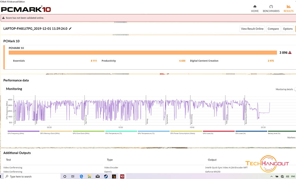Show hidden tray icons chevron
Viewport: 296px width, 179px height.
(x=271, y=177)
